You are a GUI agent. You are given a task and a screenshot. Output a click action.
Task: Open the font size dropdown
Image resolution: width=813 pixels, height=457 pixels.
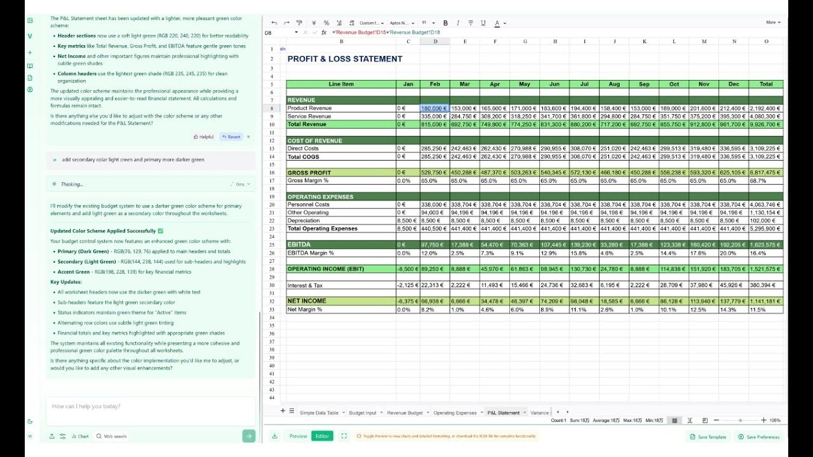click(427, 23)
